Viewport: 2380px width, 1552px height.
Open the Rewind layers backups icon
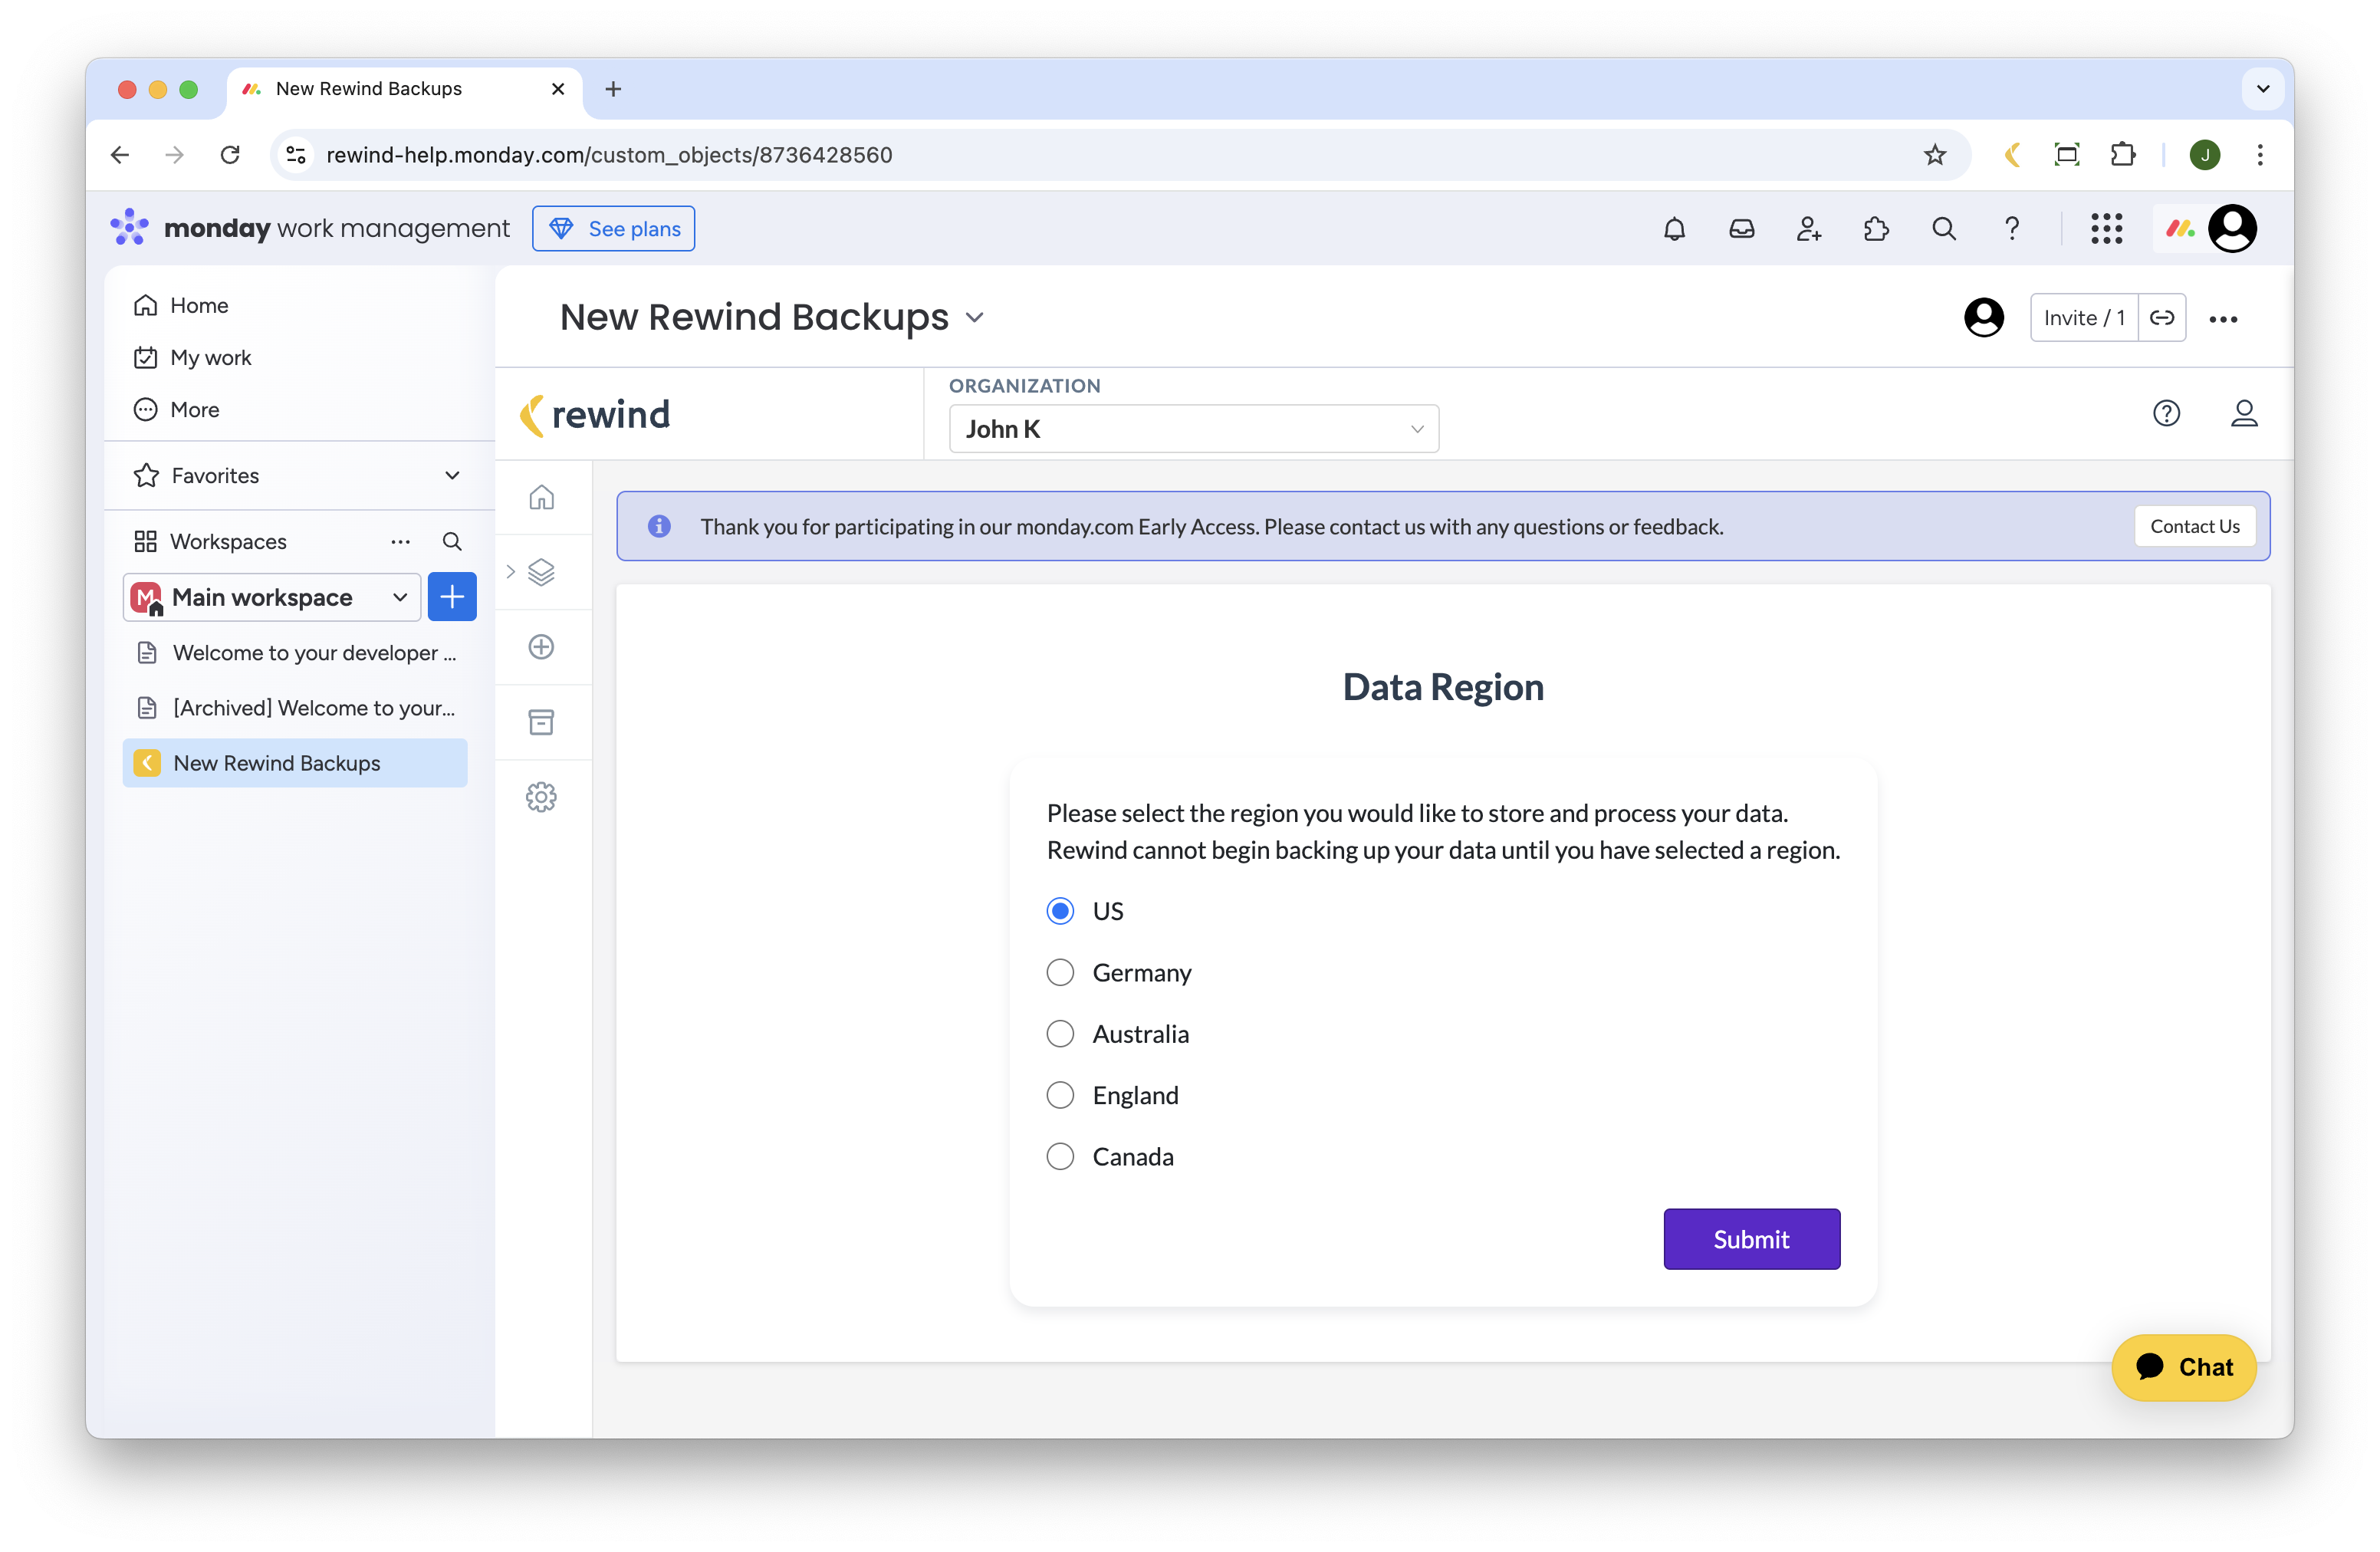click(541, 572)
